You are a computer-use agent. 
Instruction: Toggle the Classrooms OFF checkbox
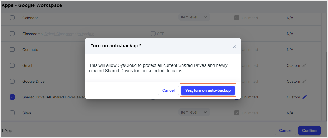click(x=153, y=34)
